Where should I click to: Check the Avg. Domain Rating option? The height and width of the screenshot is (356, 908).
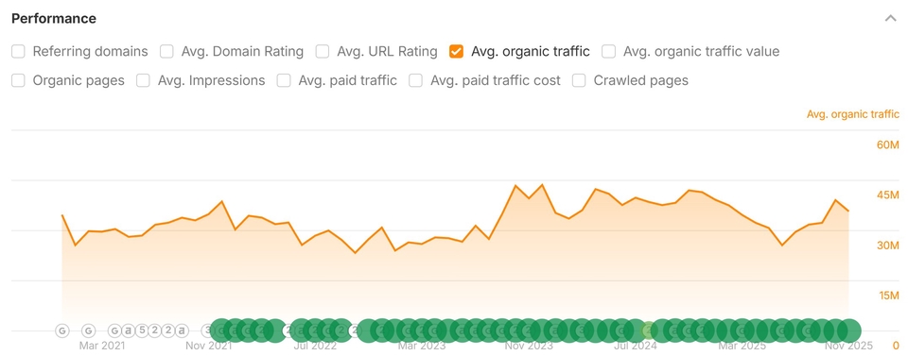point(166,51)
